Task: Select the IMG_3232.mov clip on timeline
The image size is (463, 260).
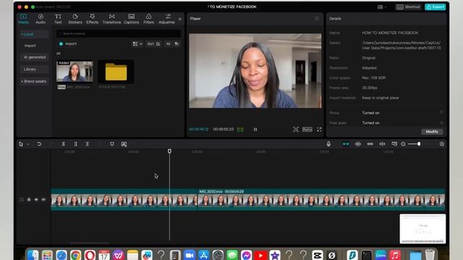Action: pyautogui.click(x=321, y=199)
